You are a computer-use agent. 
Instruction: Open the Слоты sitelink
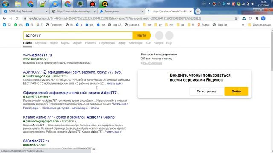click(95, 108)
